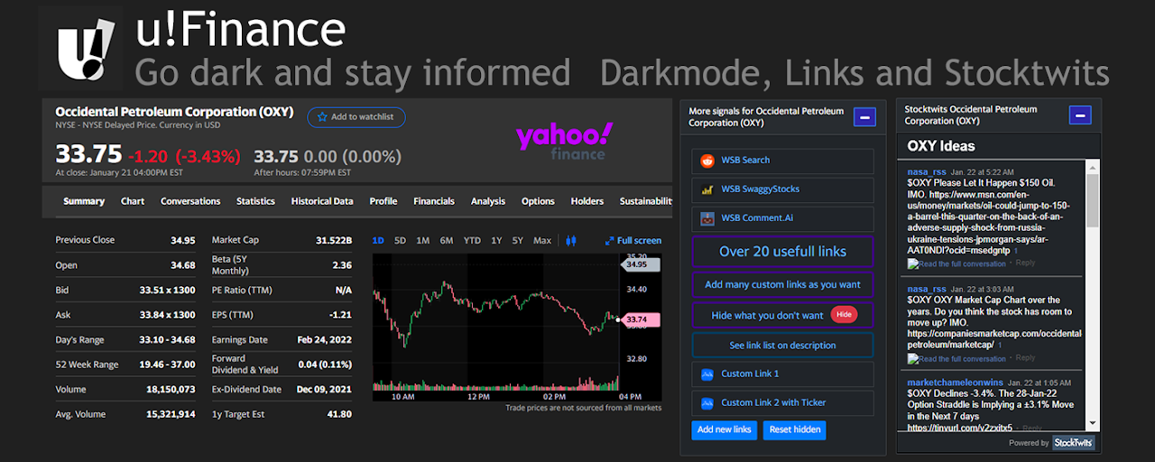Open Custom Link 2 with Ticker

point(783,402)
